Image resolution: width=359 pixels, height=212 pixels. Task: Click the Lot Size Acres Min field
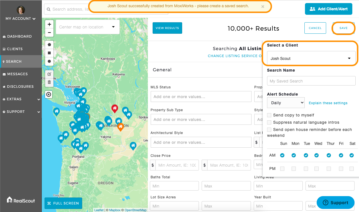click(174, 206)
